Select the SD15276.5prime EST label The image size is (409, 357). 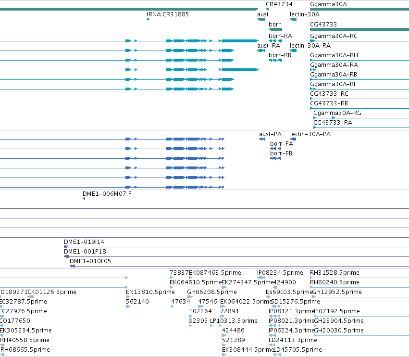tap(296, 302)
